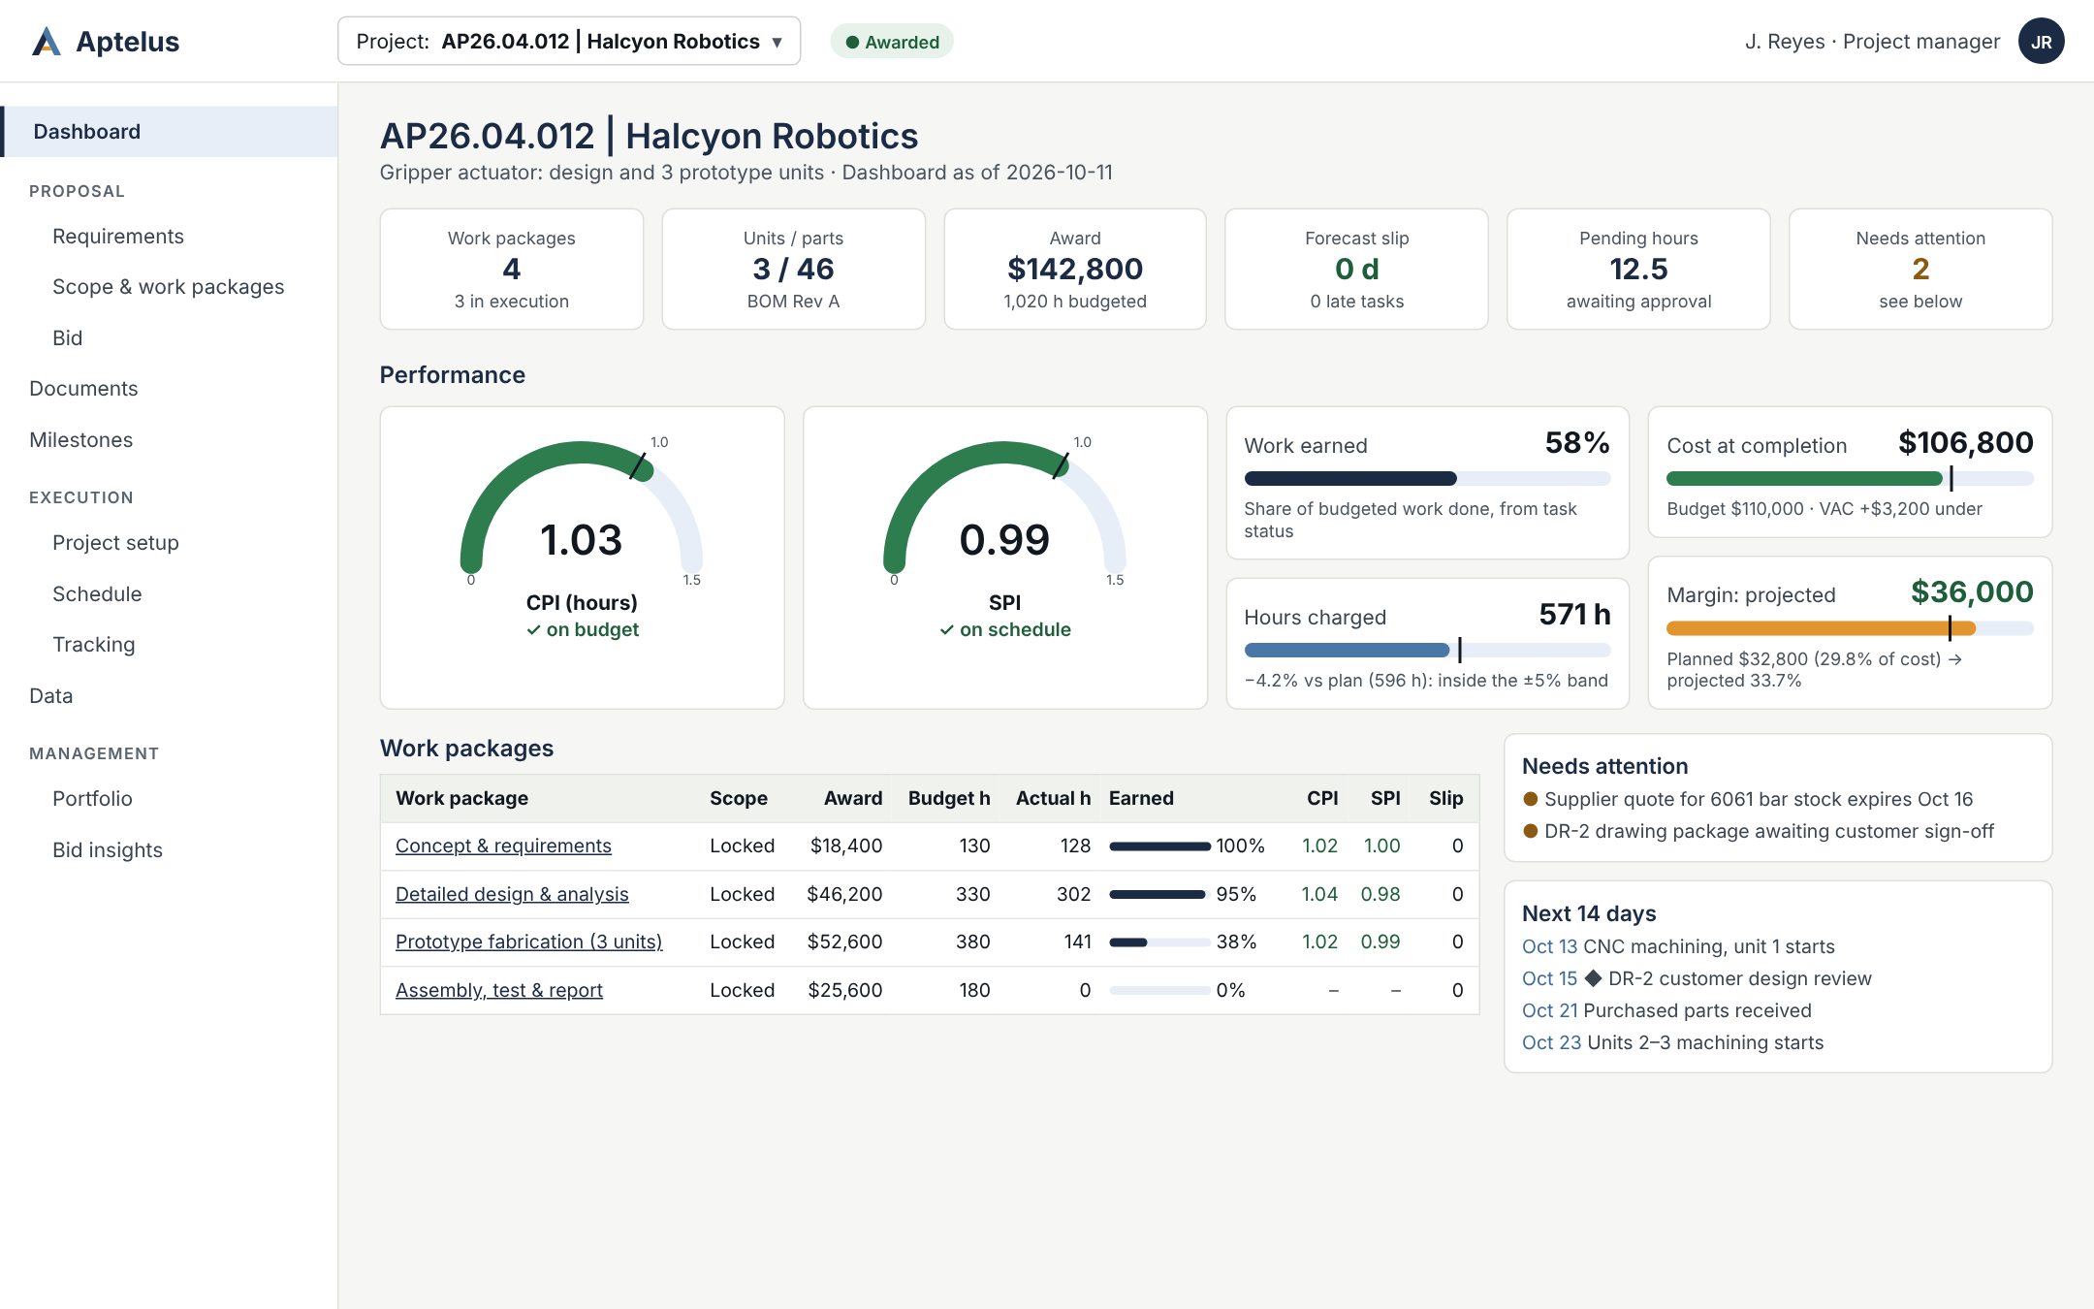Open Milestones in the sidebar

pos(81,440)
